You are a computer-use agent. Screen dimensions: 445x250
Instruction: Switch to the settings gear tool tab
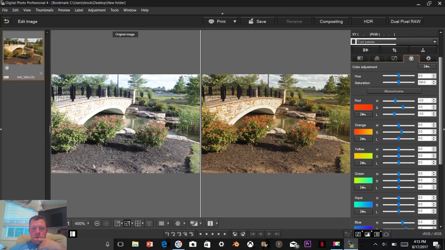click(x=428, y=58)
